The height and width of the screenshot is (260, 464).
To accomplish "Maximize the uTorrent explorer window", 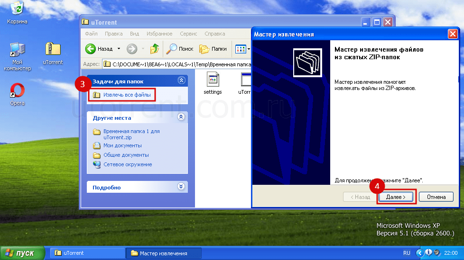I will tap(377, 22).
